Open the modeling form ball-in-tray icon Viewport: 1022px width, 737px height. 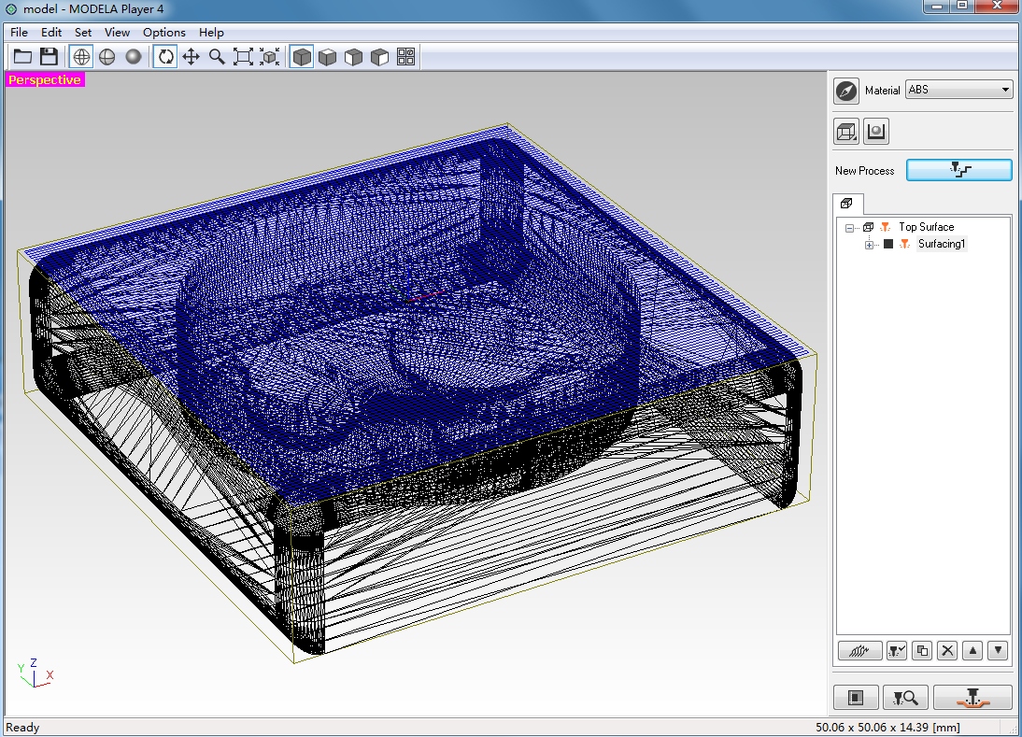(876, 132)
